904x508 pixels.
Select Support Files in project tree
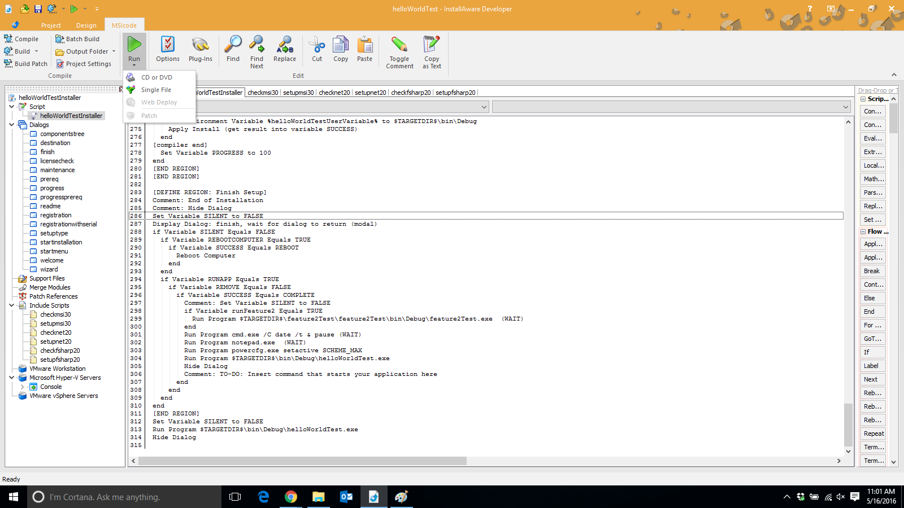tap(47, 278)
